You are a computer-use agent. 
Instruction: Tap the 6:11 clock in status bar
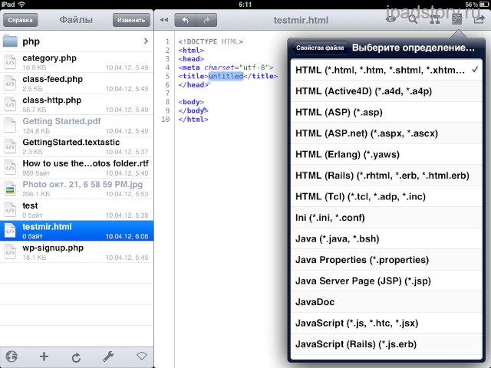click(245, 5)
